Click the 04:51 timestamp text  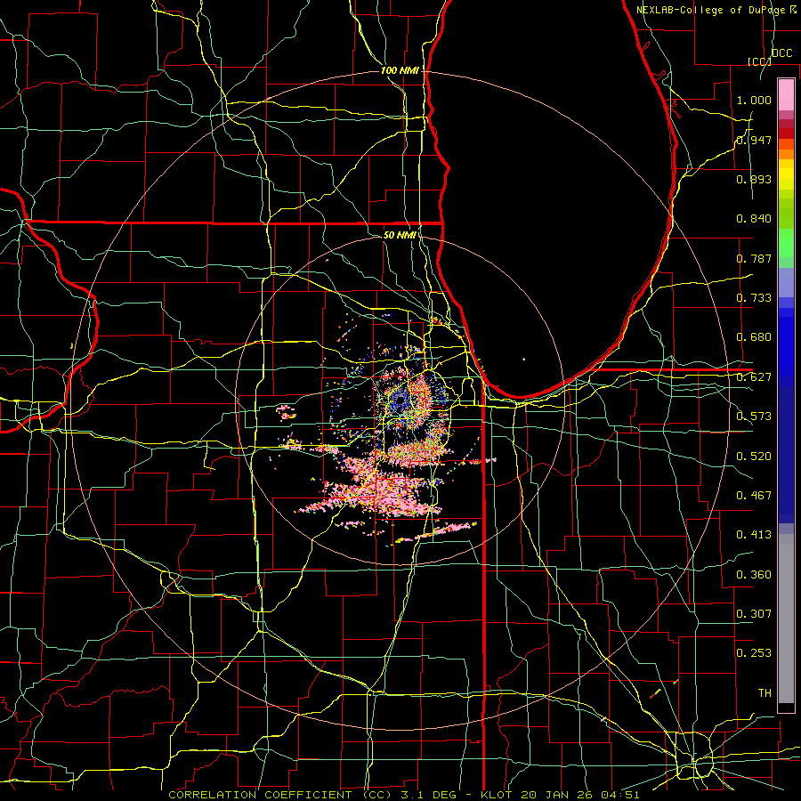pos(619,795)
